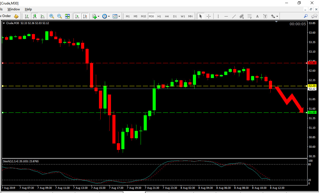
Task: Select the trendline tool
Action: click(x=234, y=16)
